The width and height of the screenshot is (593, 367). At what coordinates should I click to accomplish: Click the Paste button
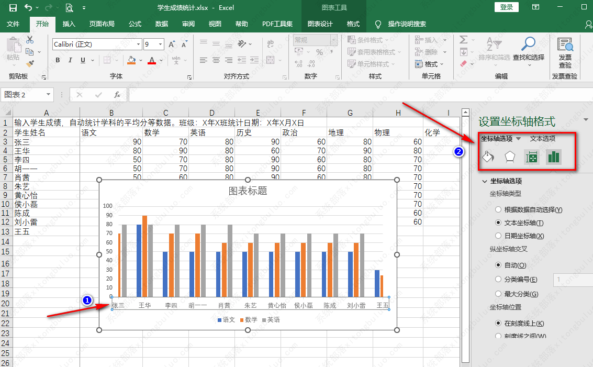(x=13, y=51)
